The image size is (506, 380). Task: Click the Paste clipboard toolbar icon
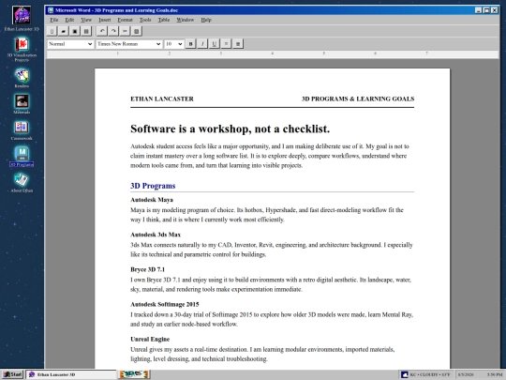click(137, 31)
